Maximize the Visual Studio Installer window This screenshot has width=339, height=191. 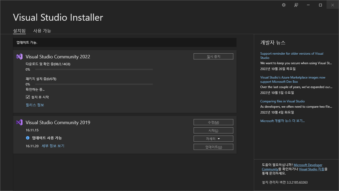click(x=320, y=5)
